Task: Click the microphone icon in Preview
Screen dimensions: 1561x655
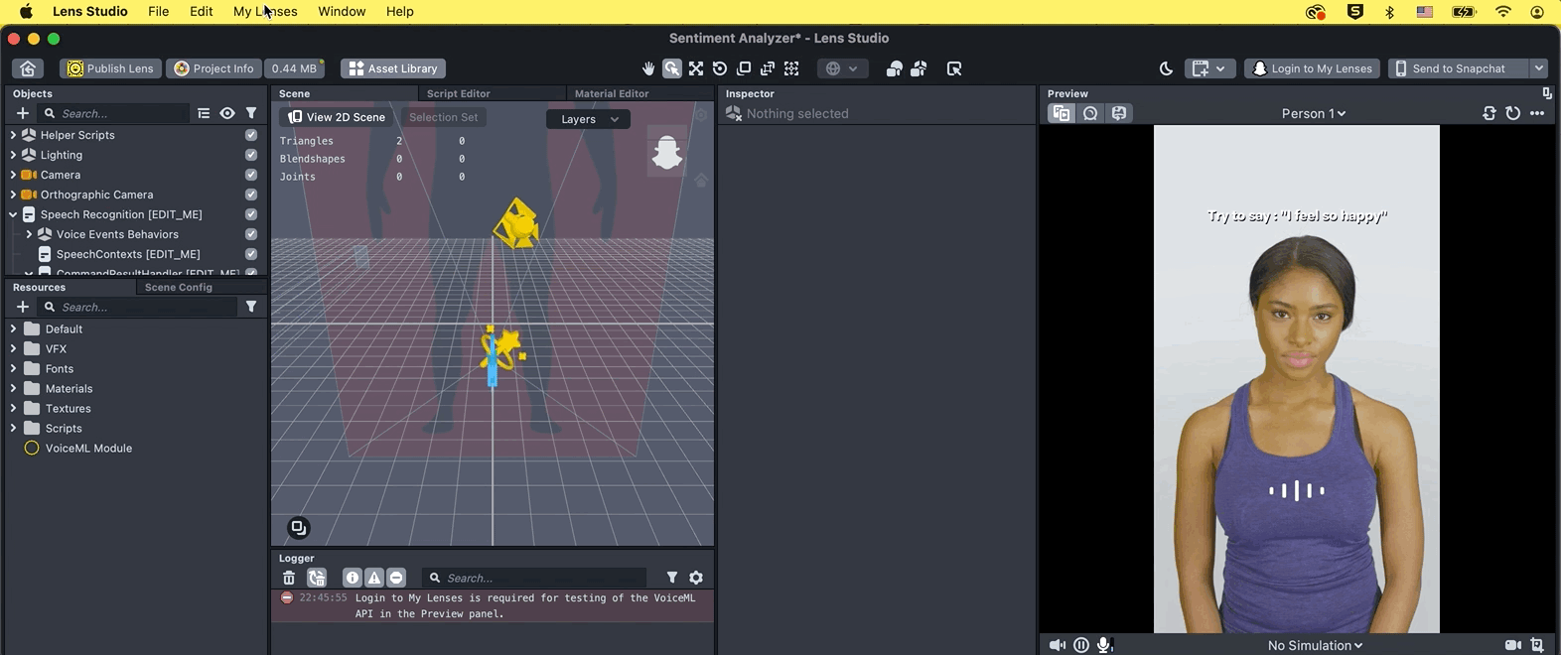Action: [x=1104, y=645]
